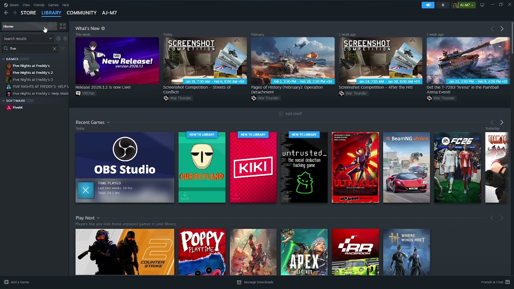
Task: Click the user avatar picture in title bar
Action: tap(455, 5)
